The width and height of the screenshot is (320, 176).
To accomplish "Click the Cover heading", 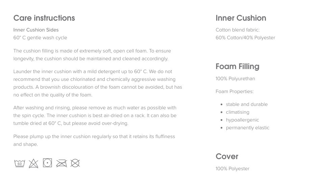I will (x=227, y=156).
